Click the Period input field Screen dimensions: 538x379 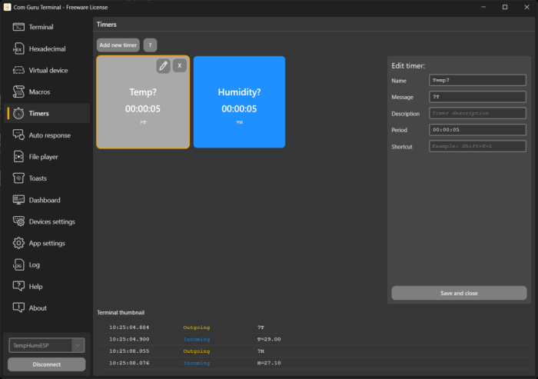point(477,129)
